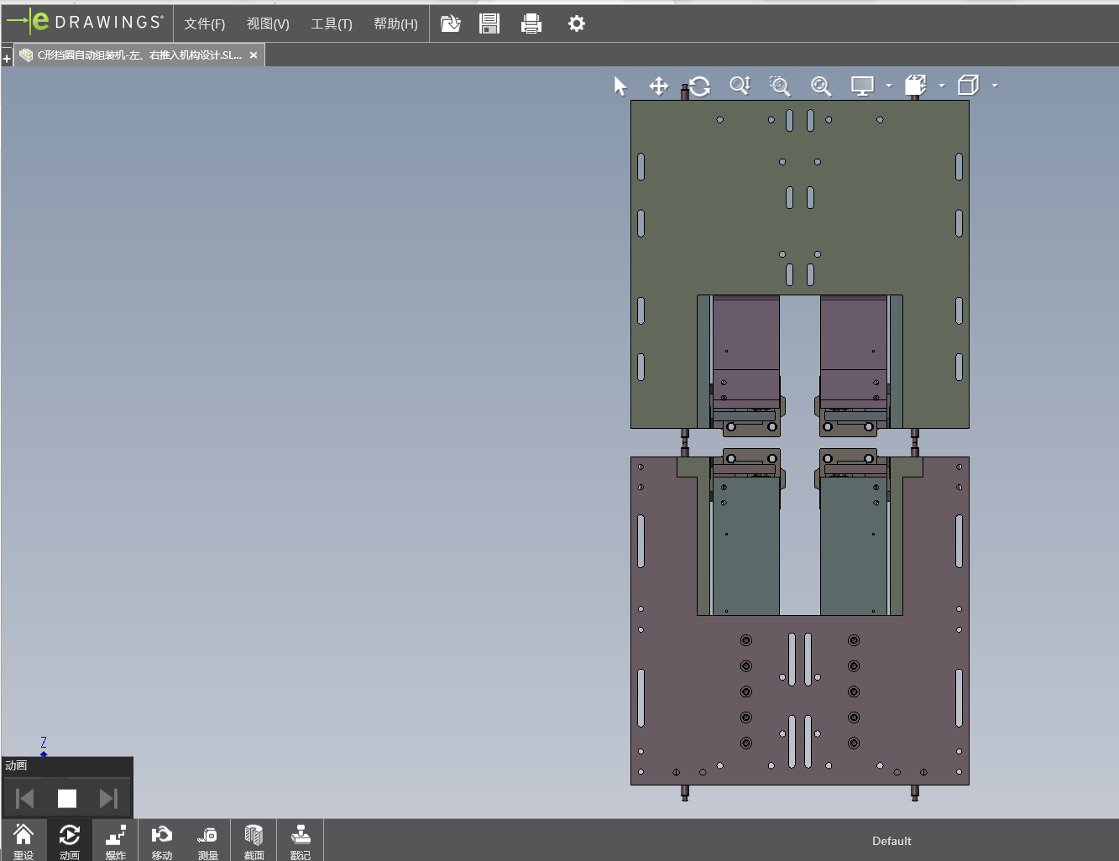Select the 移动 (Move component) tool
1119x861 pixels.
point(161,840)
